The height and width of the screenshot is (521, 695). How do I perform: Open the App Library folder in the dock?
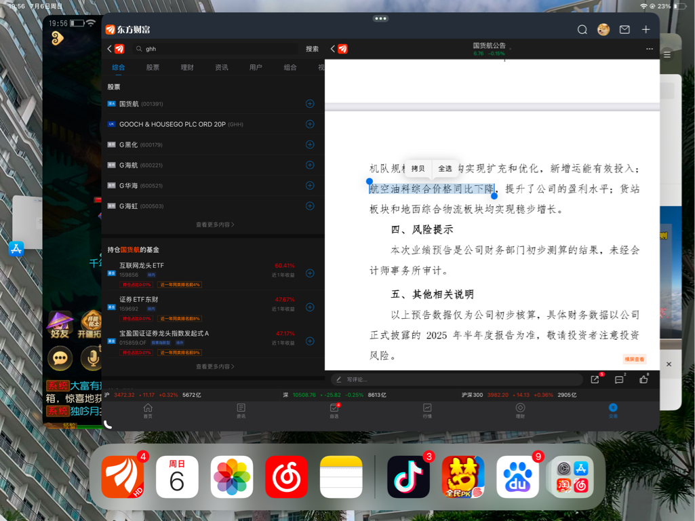pyautogui.click(x=572, y=477)
